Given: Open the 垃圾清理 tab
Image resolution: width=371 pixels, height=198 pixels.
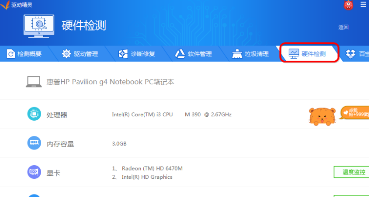Looking at the screenshot, I should click(250, 54).
